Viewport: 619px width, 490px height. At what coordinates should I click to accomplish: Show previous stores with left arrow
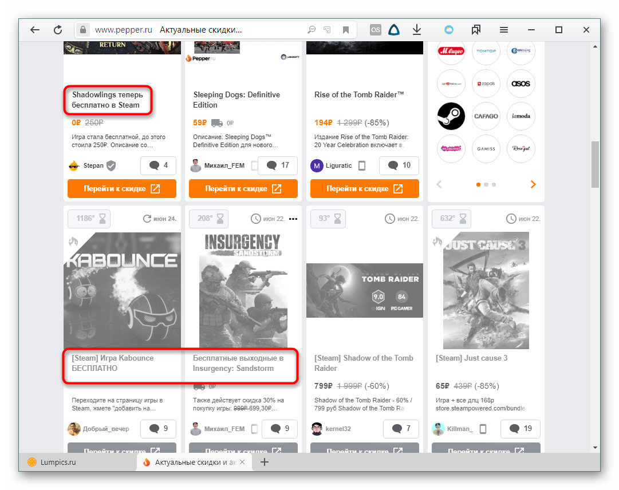point(439,184)
